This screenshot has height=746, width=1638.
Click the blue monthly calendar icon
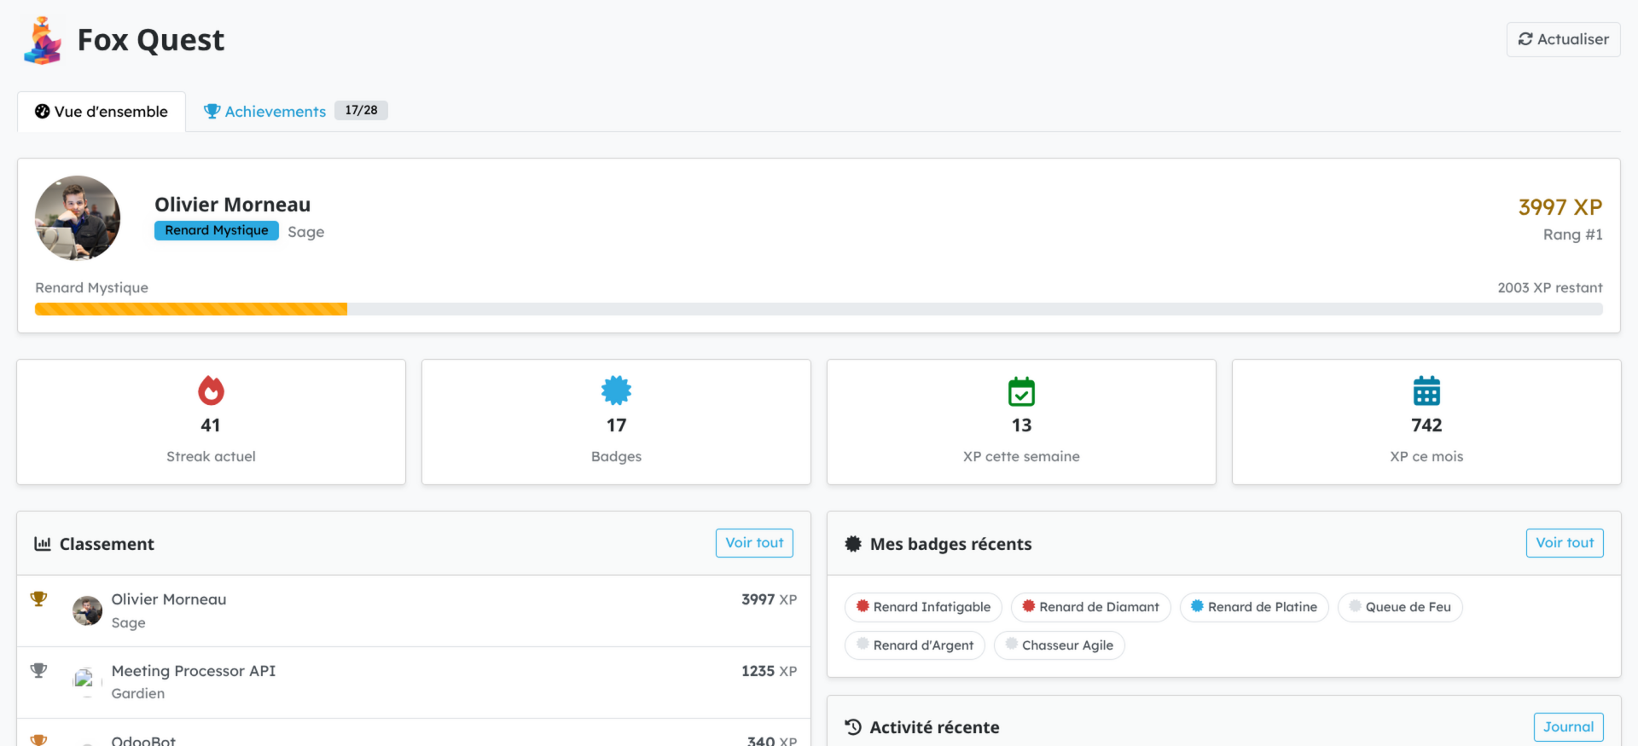click(1426, 391)
